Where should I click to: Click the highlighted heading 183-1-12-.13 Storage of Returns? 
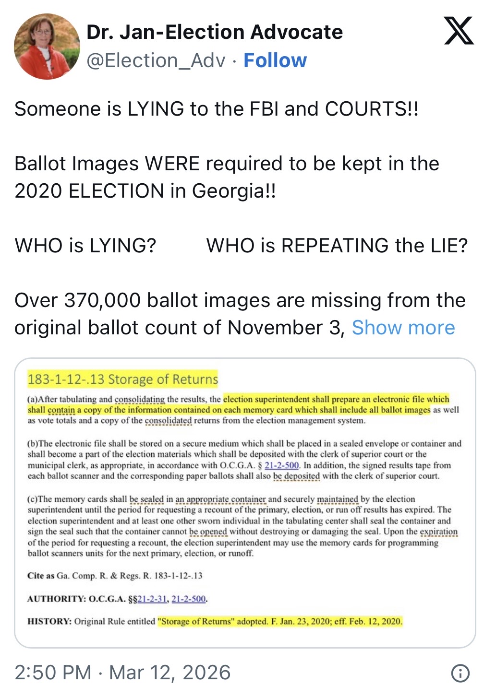123,379
